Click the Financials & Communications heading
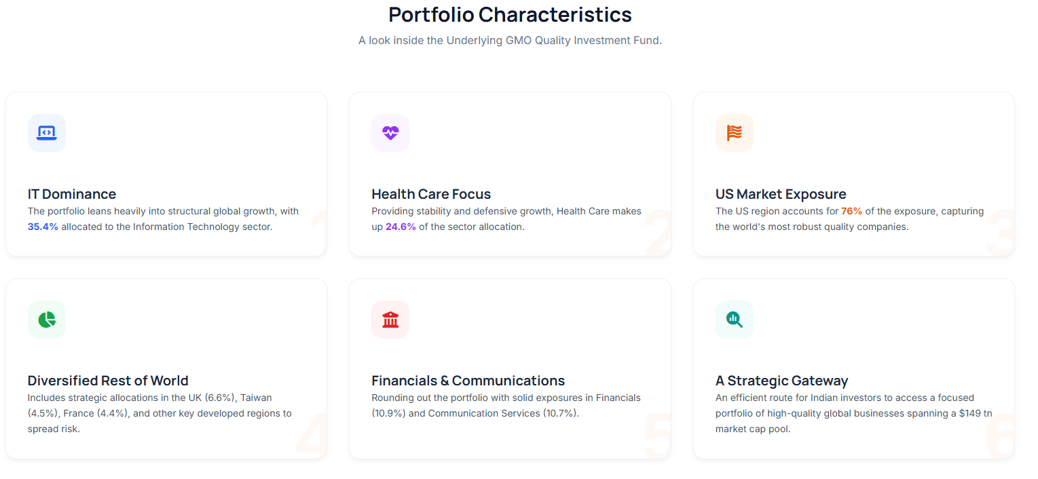This screenshot has width=1038, height=479. [x=468, y=381]
